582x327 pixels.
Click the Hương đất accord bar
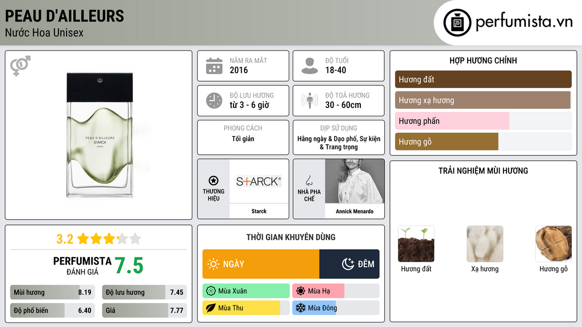tap(483, 79)
